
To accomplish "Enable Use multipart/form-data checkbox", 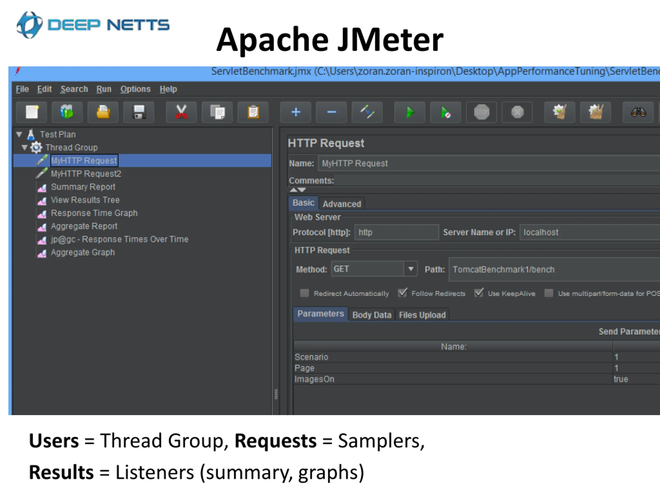I will 549,293.
